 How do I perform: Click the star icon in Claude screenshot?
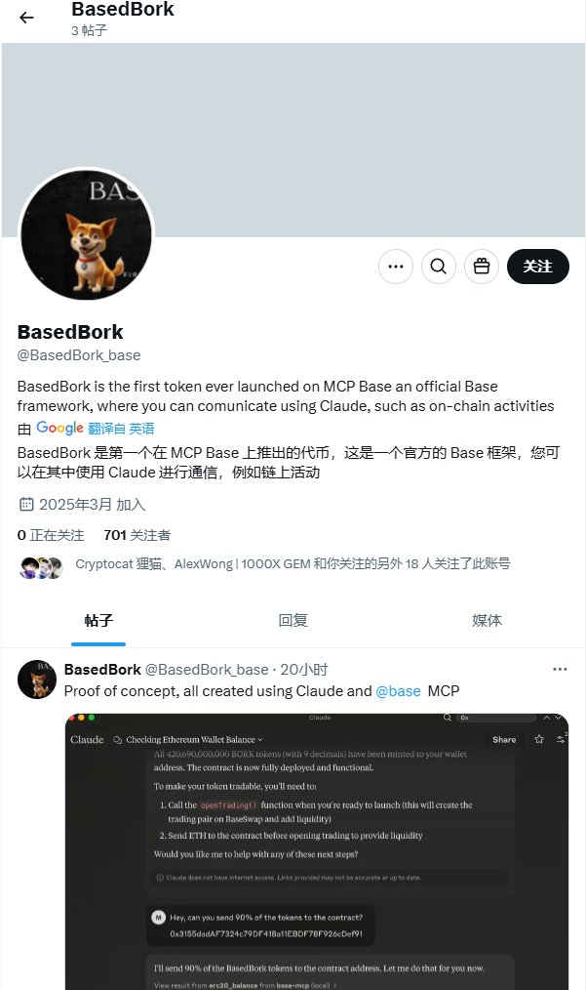click(538, 739)
